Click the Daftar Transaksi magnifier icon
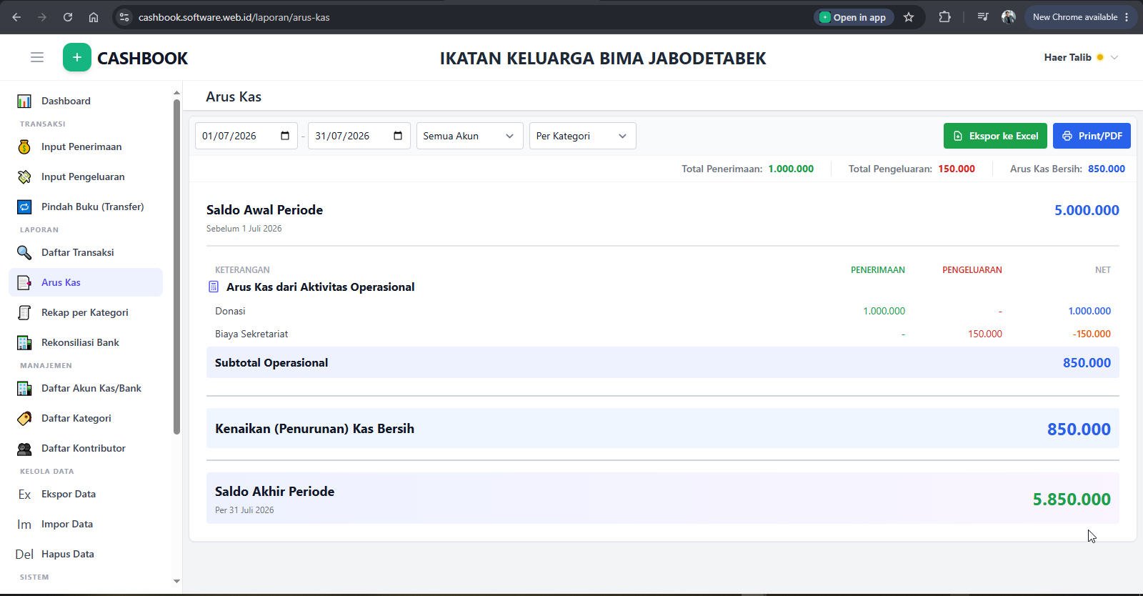 [x=24, y=252]
